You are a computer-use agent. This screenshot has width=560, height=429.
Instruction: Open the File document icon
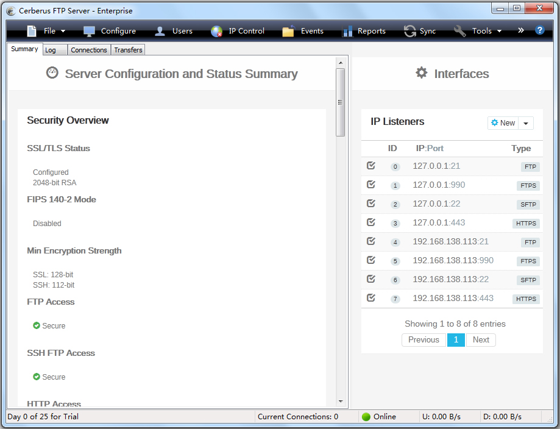[x=32, y=31]
